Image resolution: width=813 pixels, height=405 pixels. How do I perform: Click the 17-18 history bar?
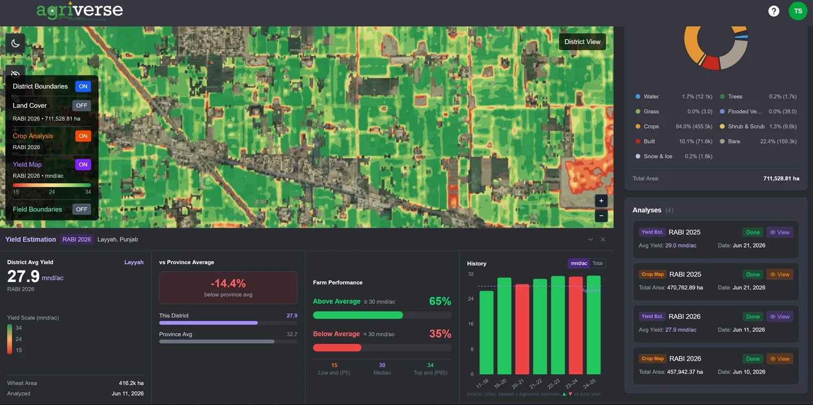pyautogui.click(x=486, y=332)
